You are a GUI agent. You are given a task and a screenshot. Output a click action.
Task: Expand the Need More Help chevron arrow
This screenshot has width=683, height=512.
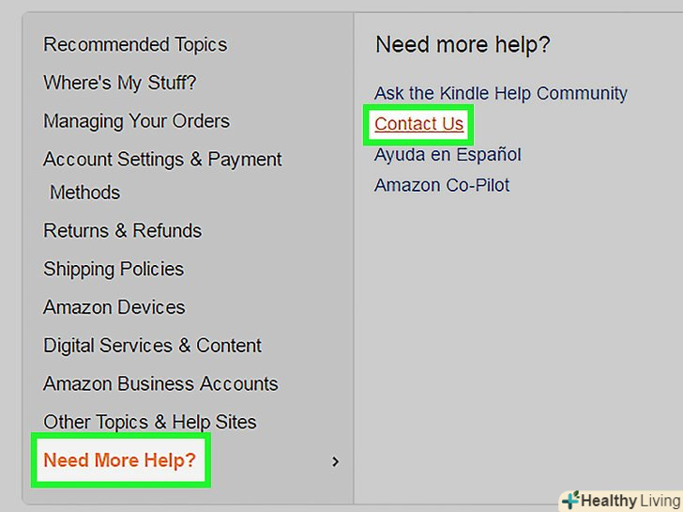(x=336, y=461)
